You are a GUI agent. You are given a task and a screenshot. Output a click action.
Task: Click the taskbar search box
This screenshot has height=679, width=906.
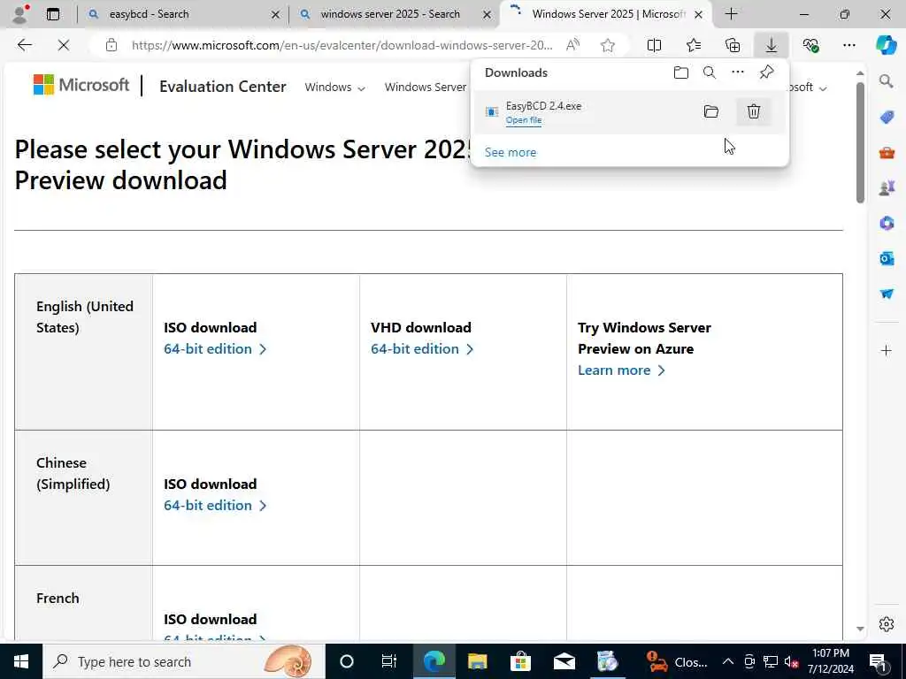pyautogui.click(x=184, y=661)
